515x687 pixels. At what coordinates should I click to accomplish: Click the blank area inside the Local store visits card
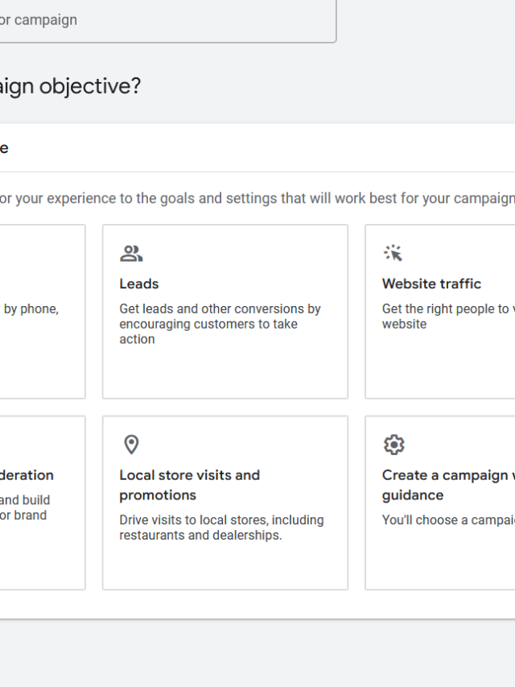tap(225, 564)
